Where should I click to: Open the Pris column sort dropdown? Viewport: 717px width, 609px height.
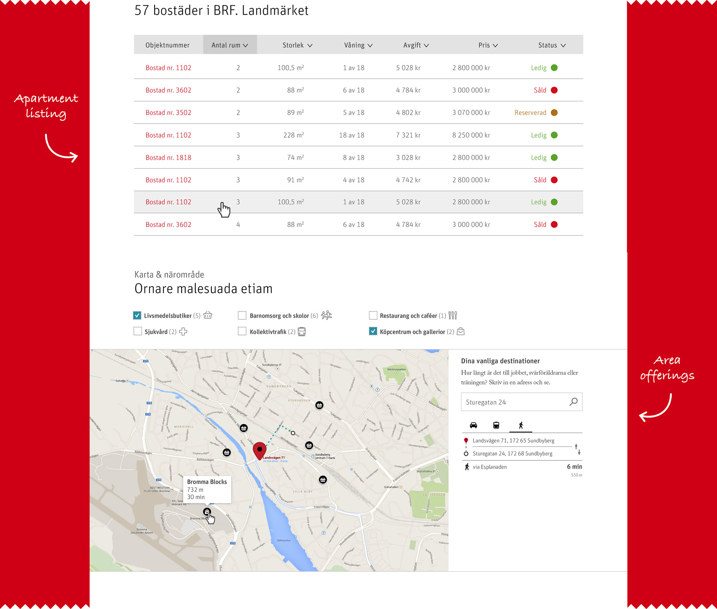tap(488, 45)
